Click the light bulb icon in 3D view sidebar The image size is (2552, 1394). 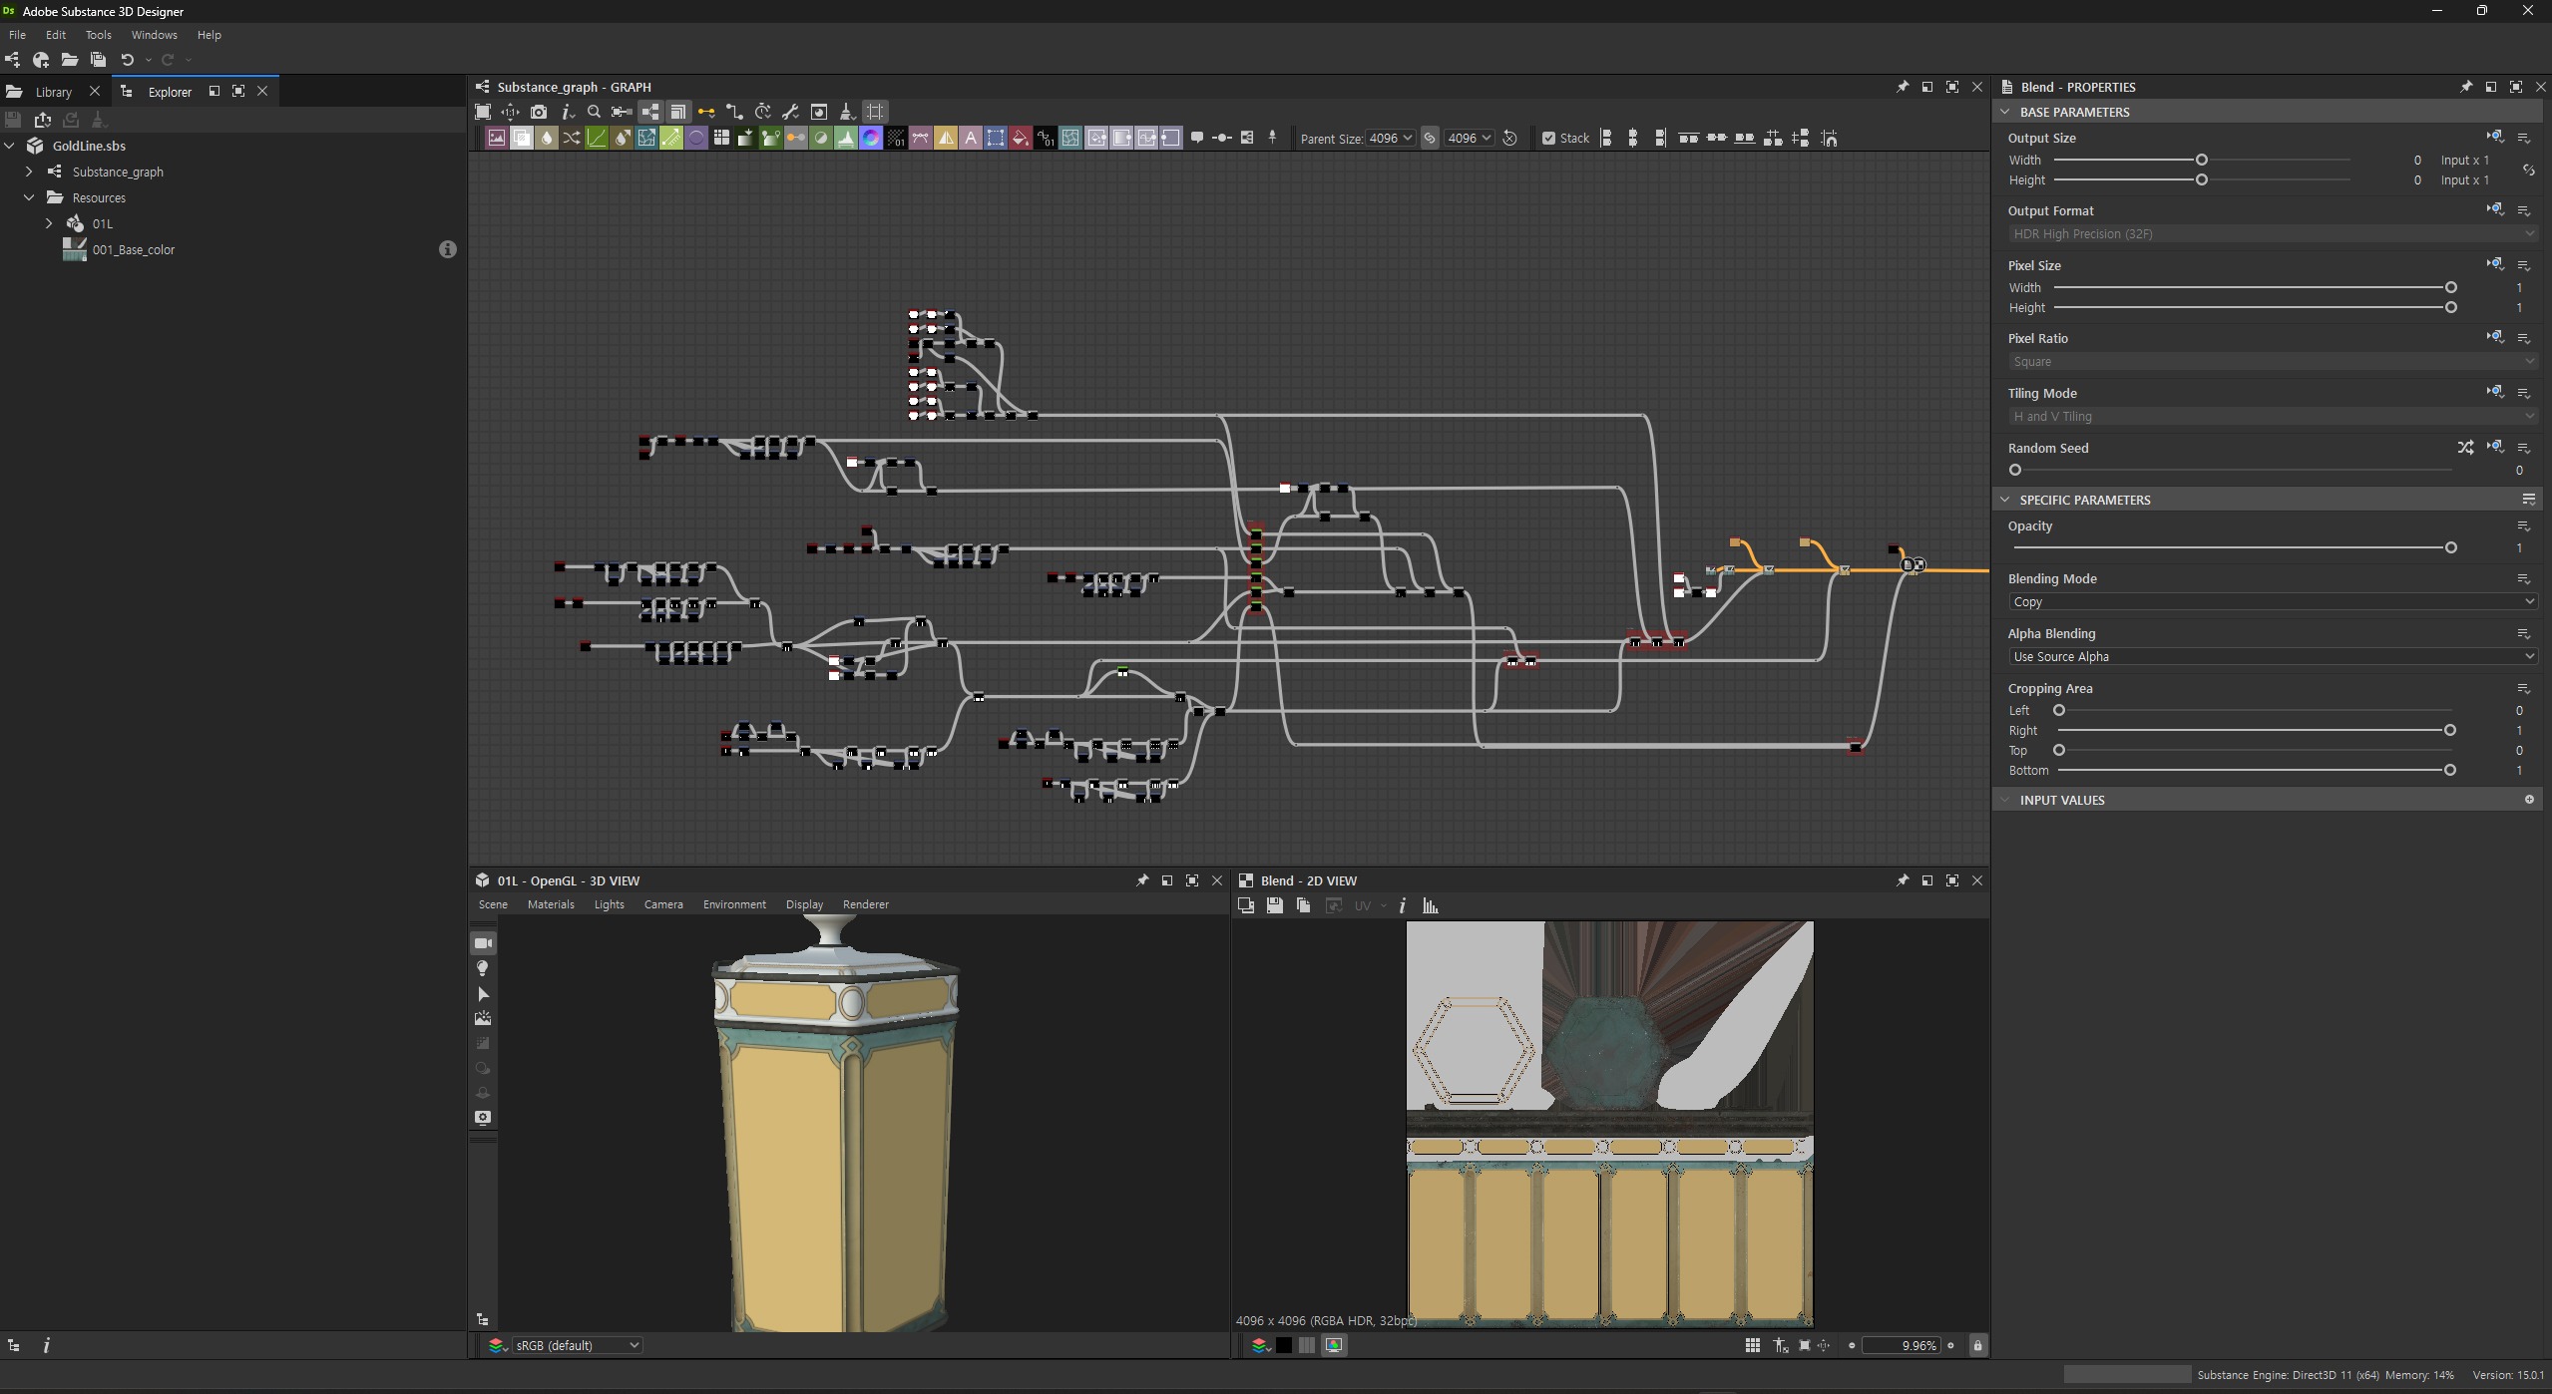click(483, 968)
